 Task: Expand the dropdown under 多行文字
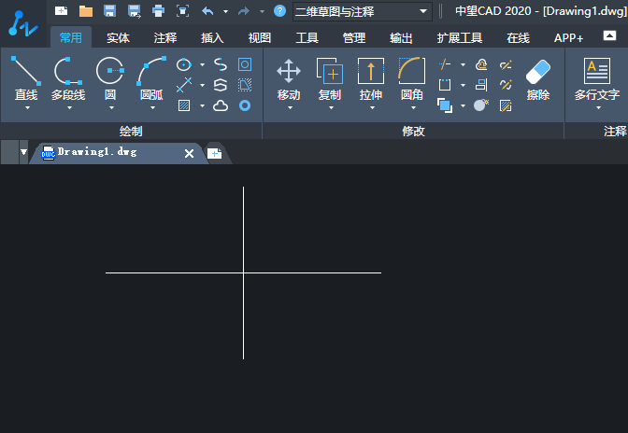[x=598, y=108]
